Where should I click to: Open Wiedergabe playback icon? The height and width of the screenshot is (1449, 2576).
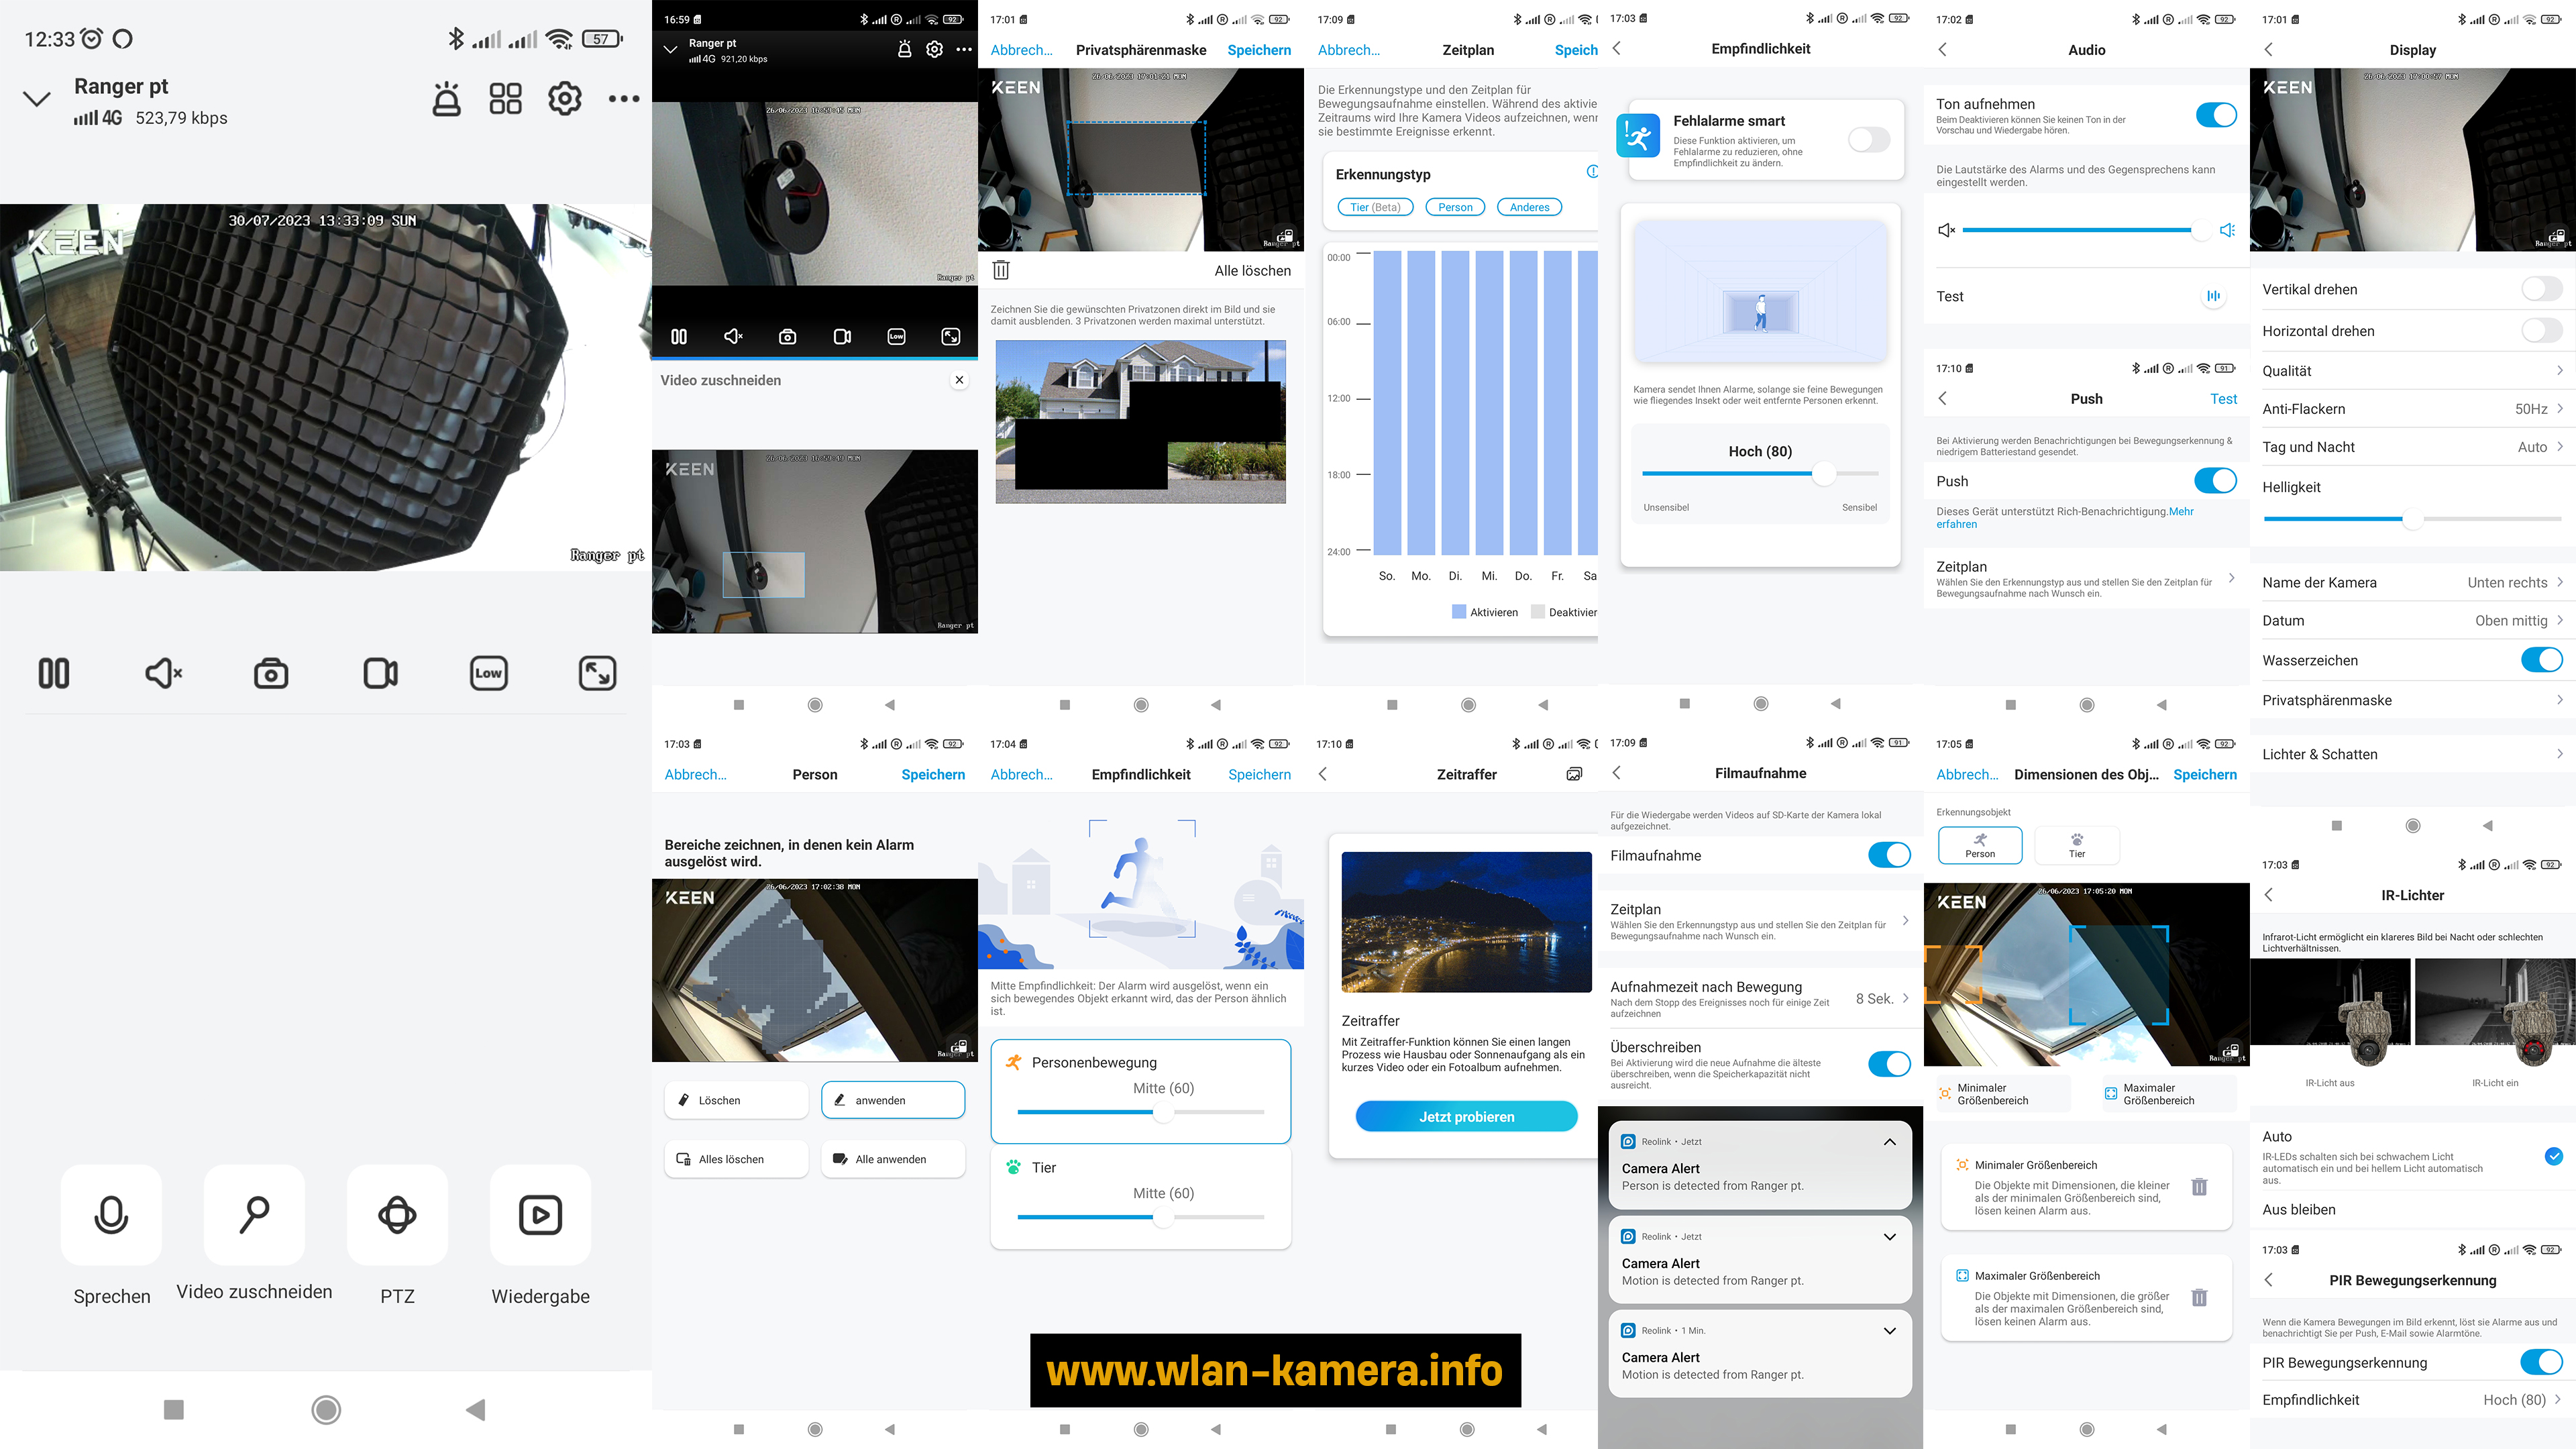tap(540, 1214)
